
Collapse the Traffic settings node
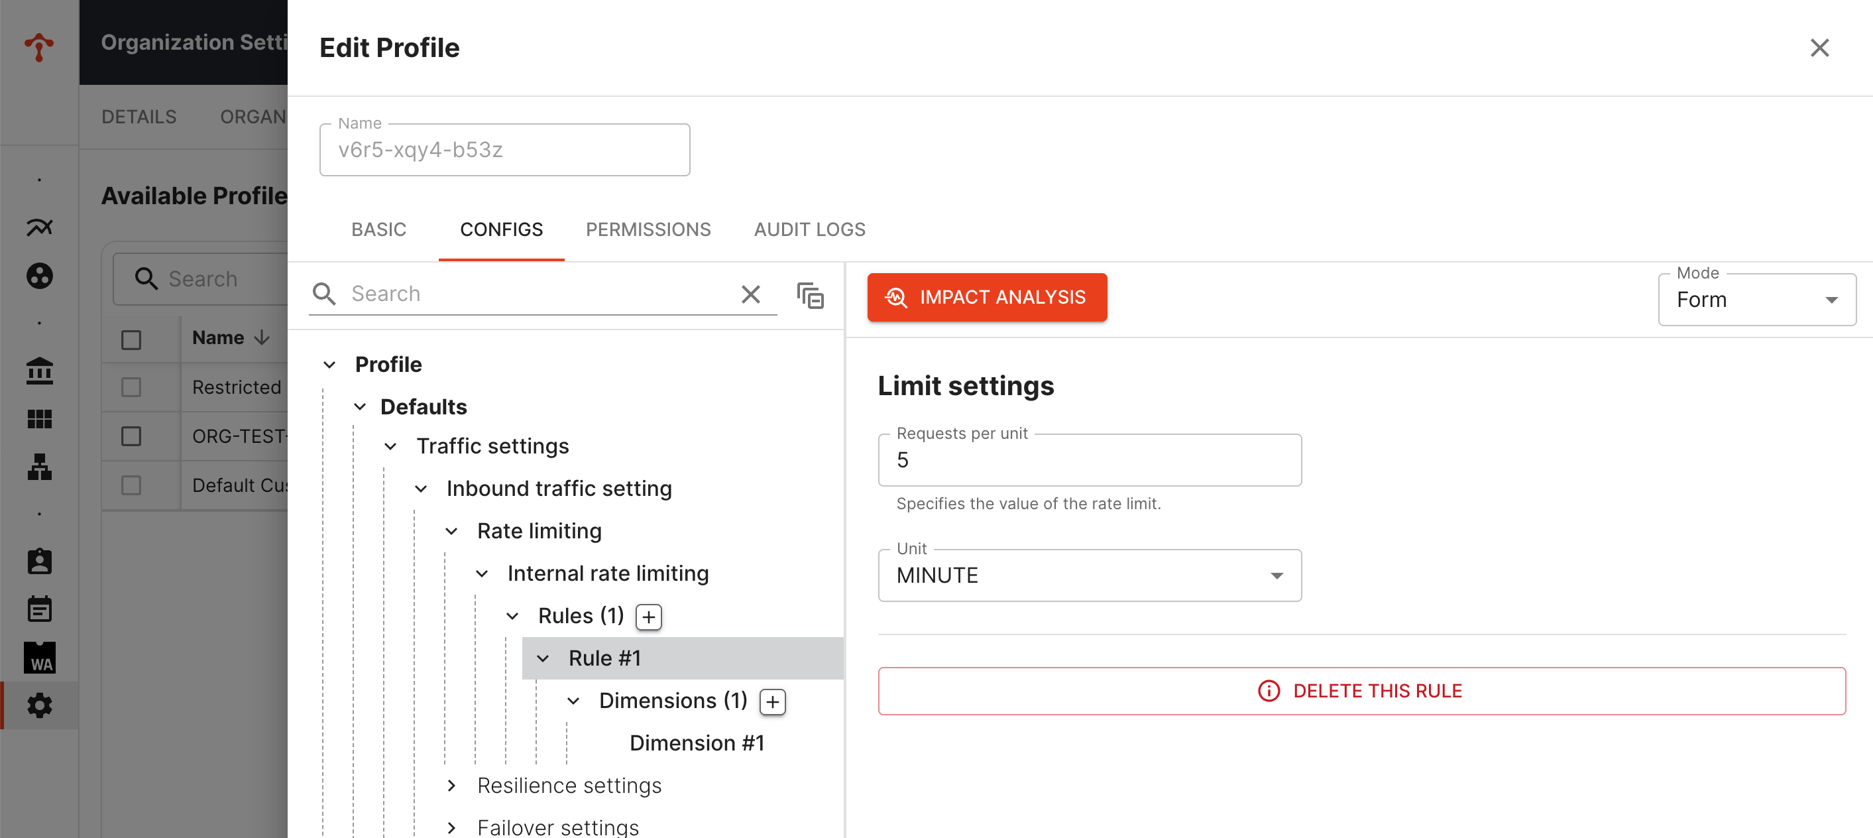(390, 446)
